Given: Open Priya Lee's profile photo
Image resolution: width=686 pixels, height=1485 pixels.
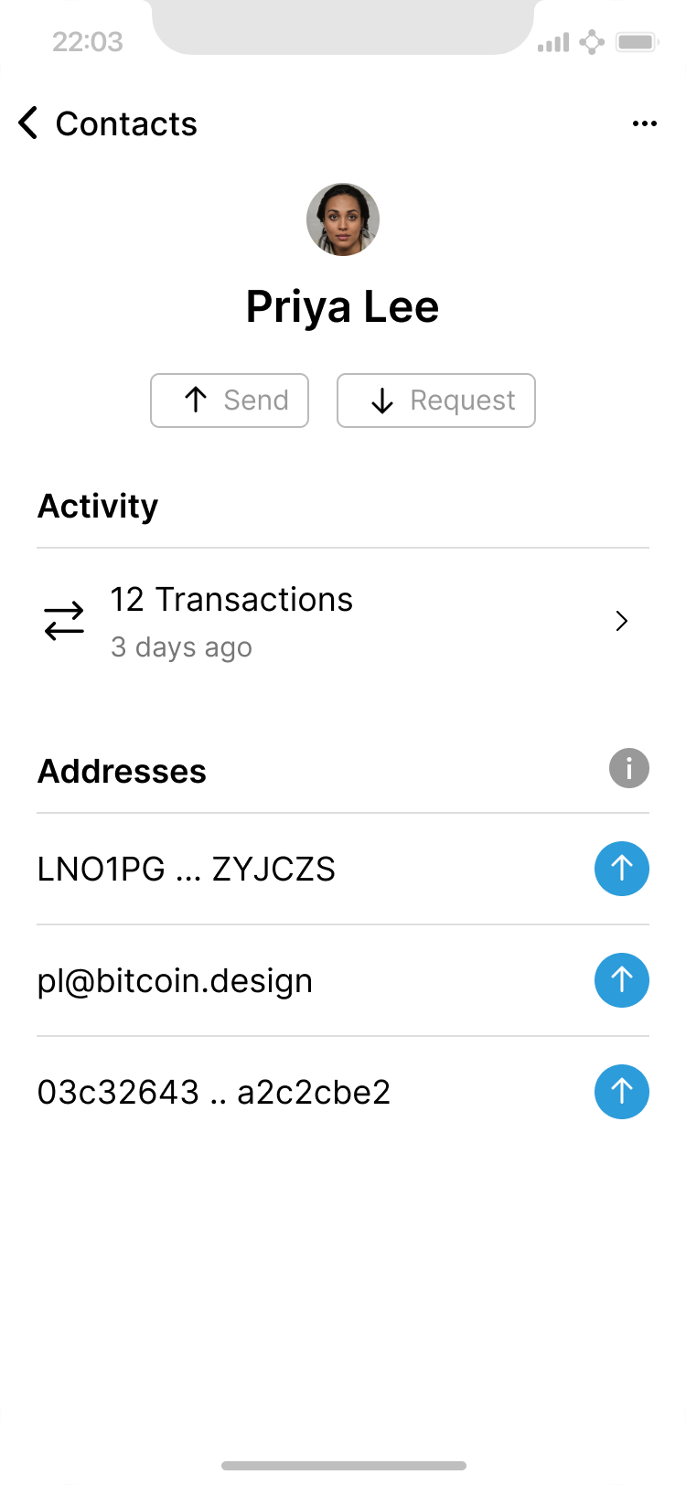Looking at the screenshot, I should [343, 219].
